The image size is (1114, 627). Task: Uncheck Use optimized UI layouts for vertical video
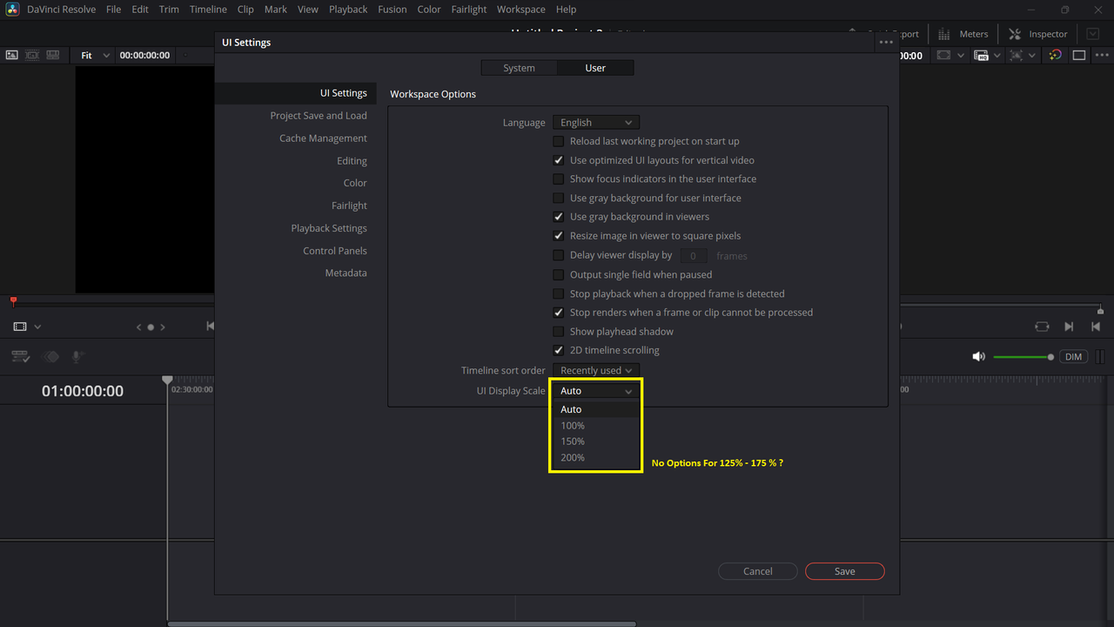click(x=559, y=160)
